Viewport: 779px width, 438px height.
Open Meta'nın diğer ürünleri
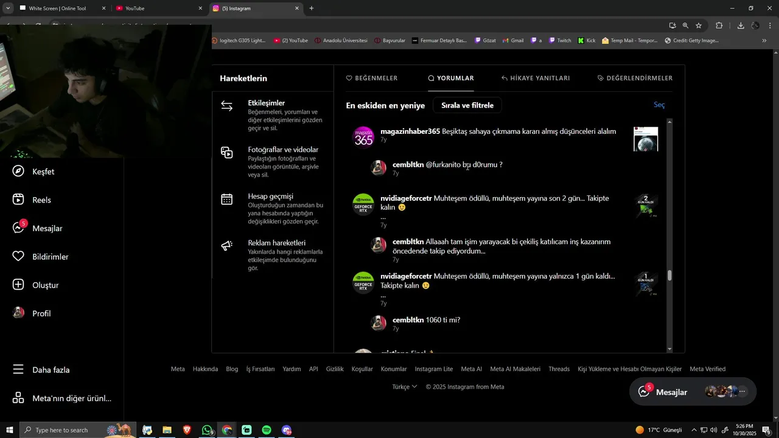pyautogui.click(x=62, y=398)
